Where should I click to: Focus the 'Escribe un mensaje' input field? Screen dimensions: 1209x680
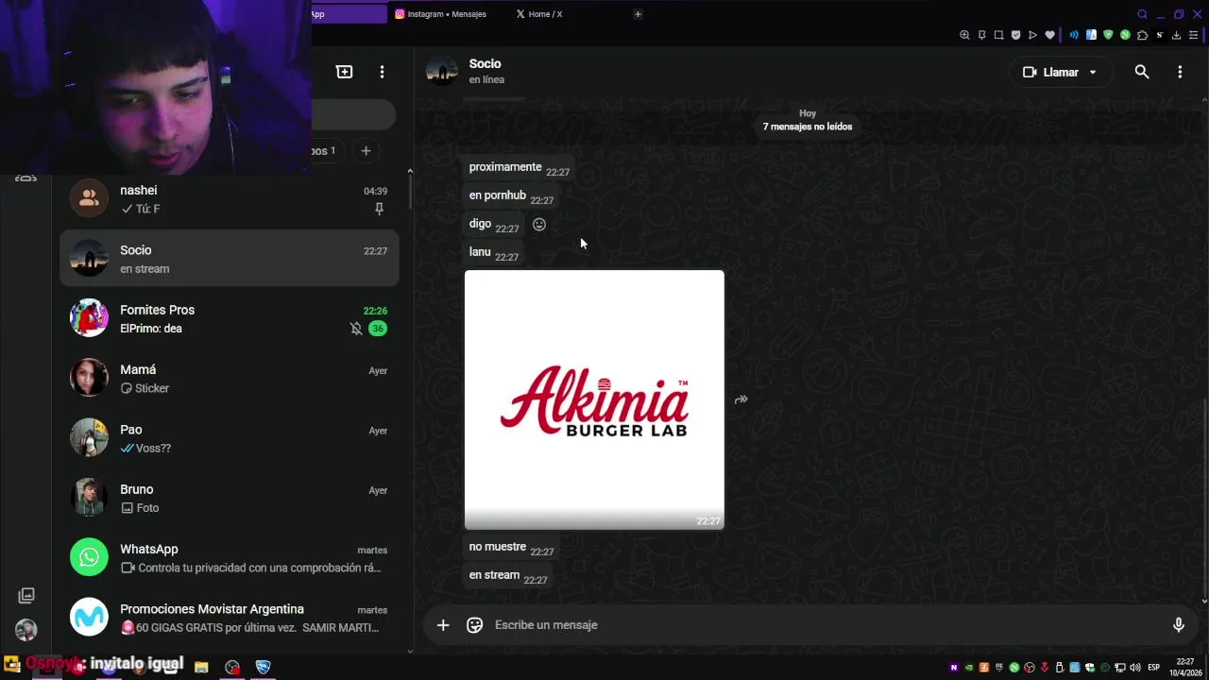pyautogui.click(x=822, y=625)
